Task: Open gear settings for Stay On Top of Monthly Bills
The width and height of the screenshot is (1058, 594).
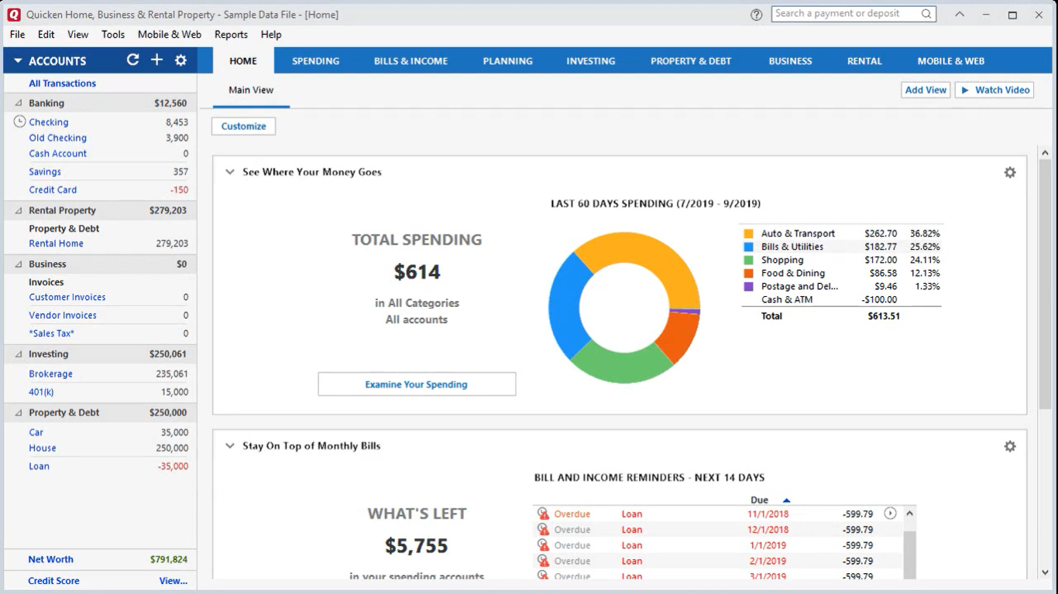Action: click(x=1010, y=446)
